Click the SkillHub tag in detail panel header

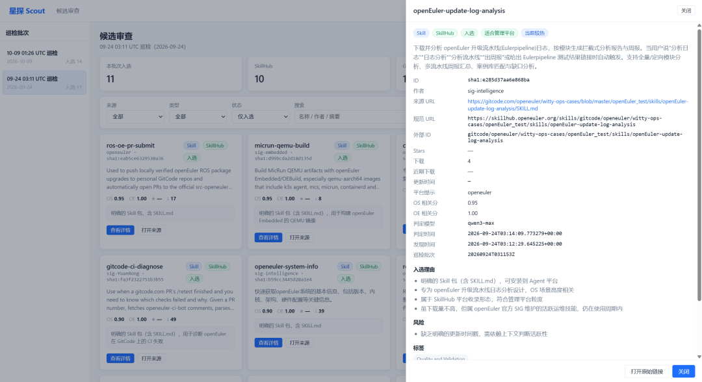click(x=445, y=33)
